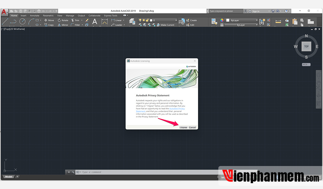Click the Fillet tool
The height and width of the screenshot is (189, 323).
pyautogui.click(x=75, y=25)
